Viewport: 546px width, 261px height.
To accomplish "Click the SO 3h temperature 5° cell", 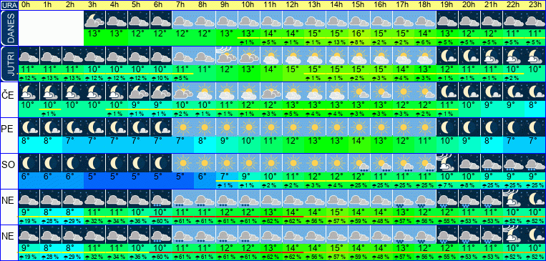I will tap(94, 177).
